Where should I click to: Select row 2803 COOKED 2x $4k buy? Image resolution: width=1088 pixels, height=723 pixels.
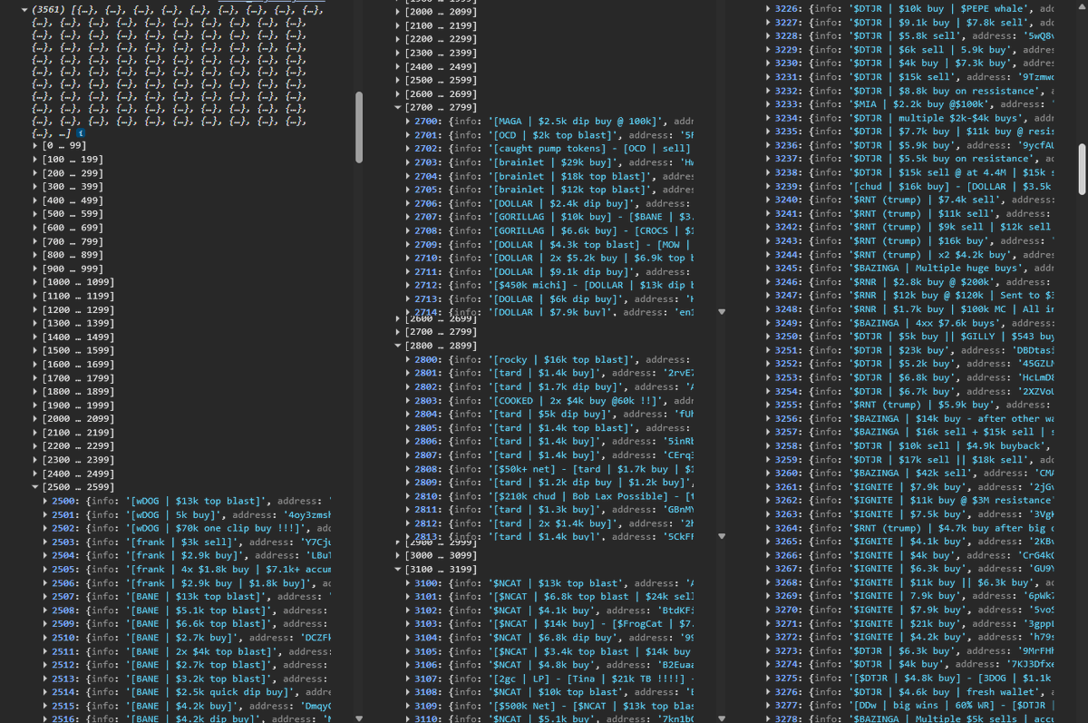point(549,401)
